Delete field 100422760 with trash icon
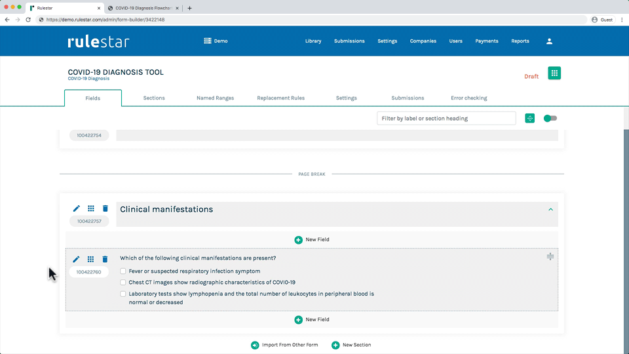Viewport: 629px width, 354px height. pos(105,260)
